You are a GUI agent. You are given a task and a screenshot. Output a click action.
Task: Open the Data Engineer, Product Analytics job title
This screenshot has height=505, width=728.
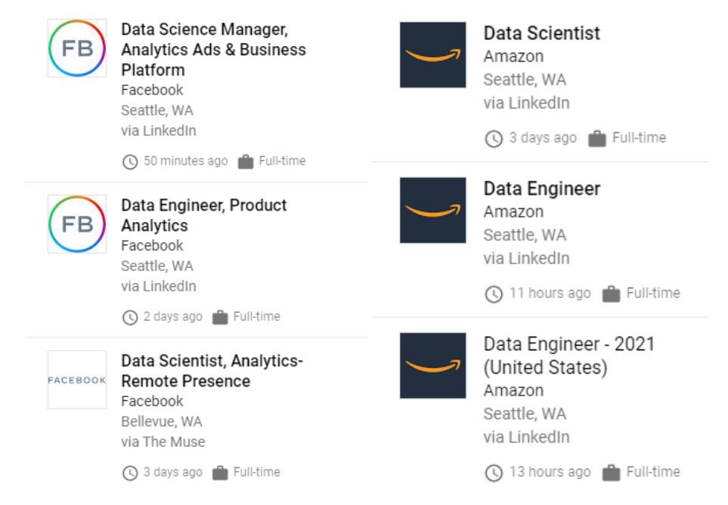click(204, 215)
